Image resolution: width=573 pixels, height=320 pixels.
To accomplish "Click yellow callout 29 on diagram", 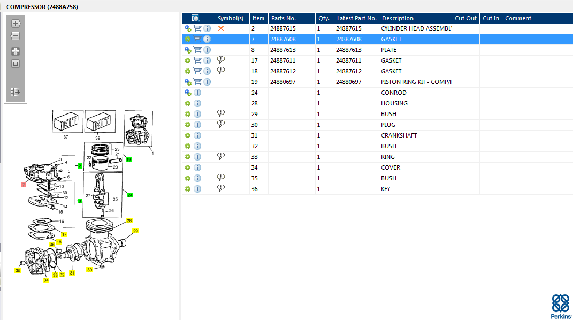I will click(x=135, y=231).
